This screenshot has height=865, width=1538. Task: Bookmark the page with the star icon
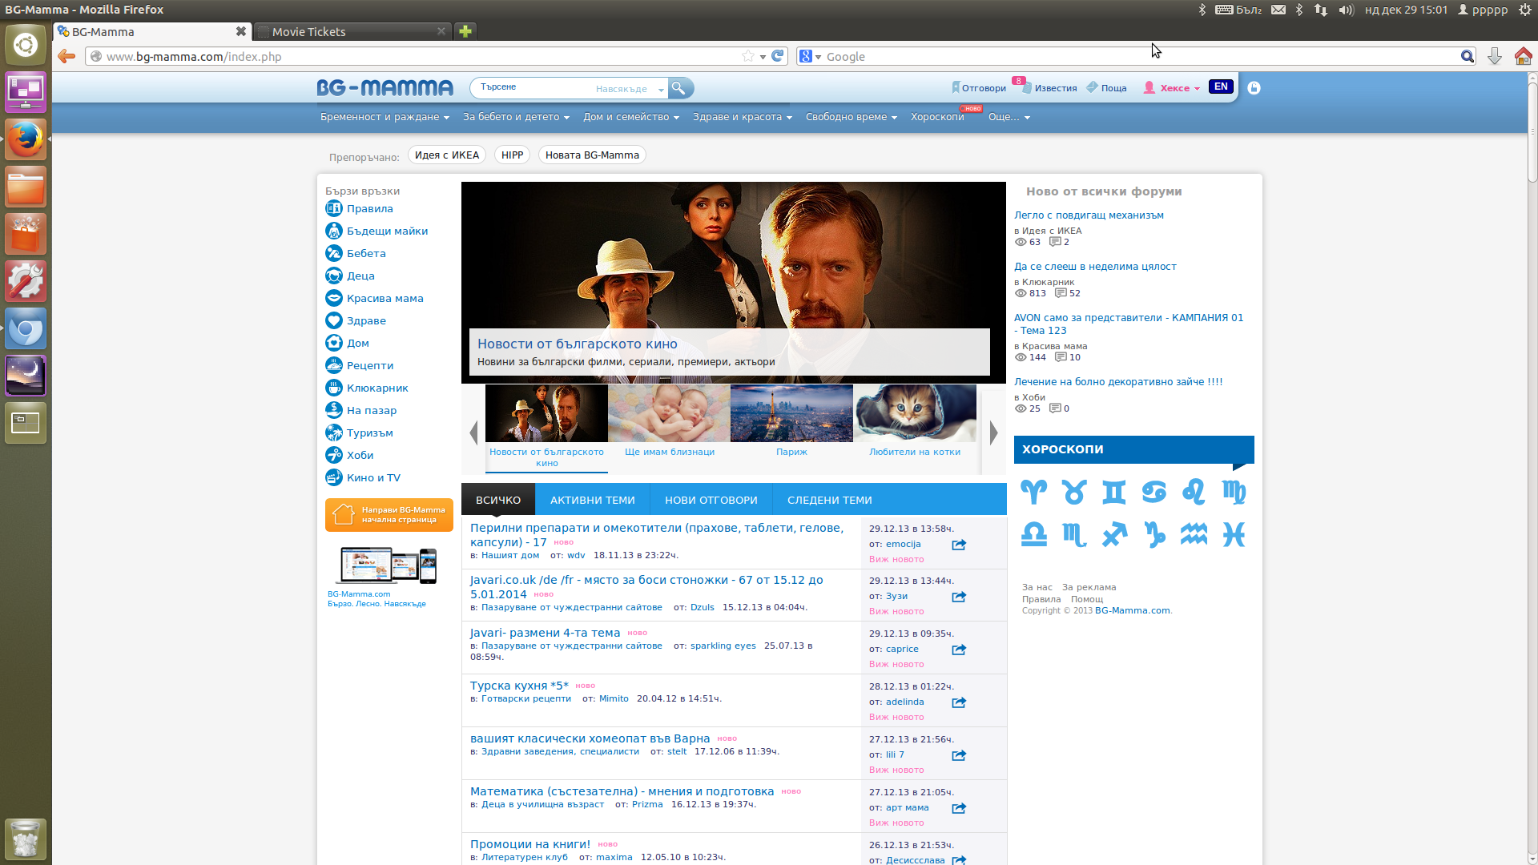pyautogui.click(x=748, y=56)
